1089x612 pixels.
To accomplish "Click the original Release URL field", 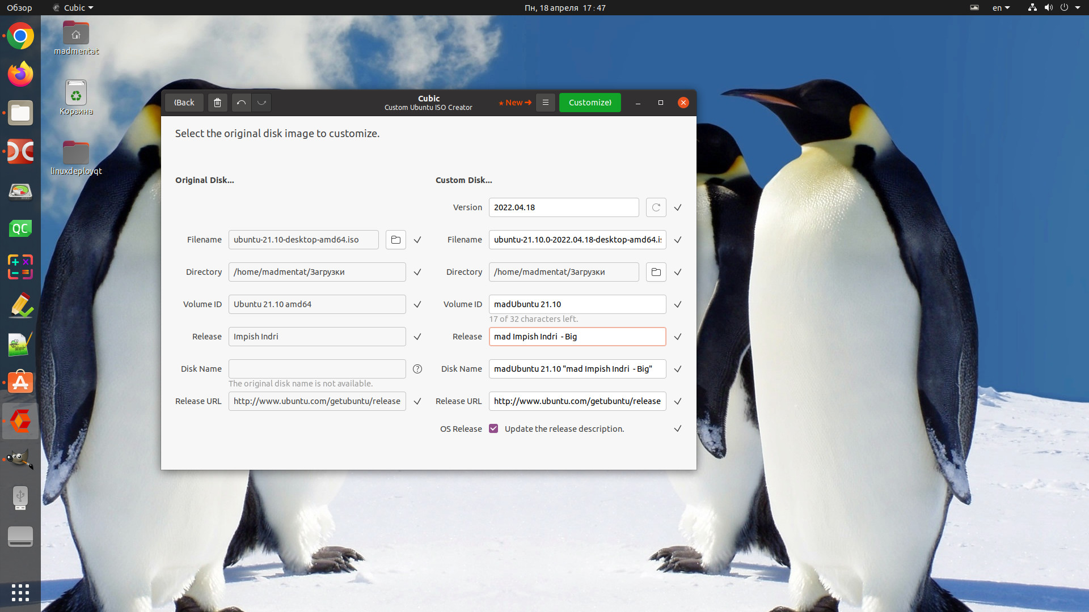I will coord(317,401).
